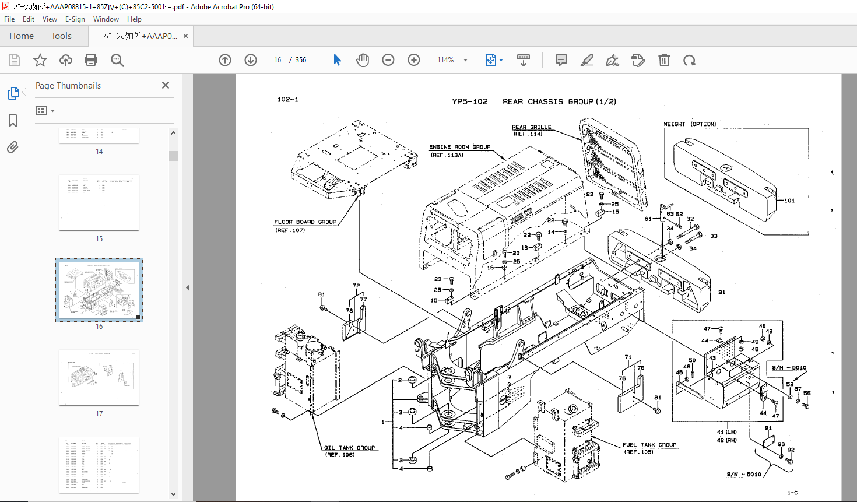Close the Page Thumbnails panel
This screenshot has width=857, height=502.
[x=166, y=85]
